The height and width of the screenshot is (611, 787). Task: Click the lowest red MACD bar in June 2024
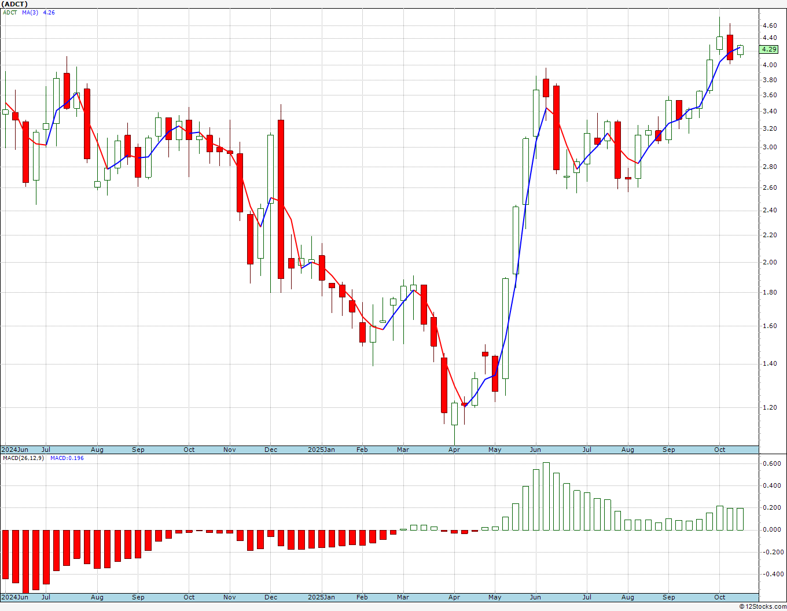(x=26, y=561)
